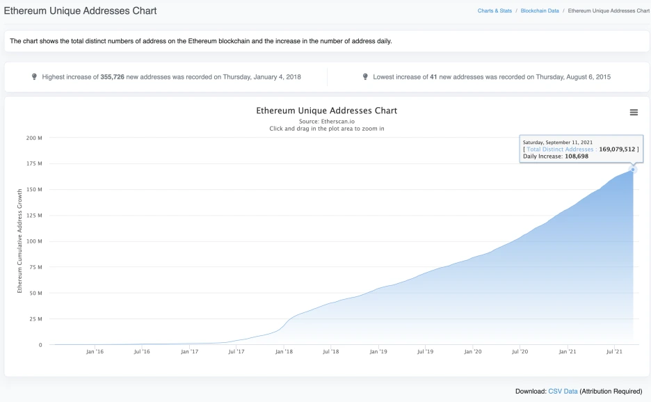Click the highlighted data point on September 11, 2021

coord(633,170)
